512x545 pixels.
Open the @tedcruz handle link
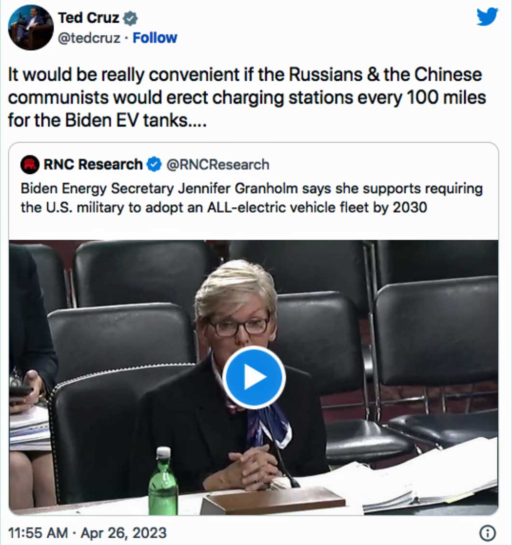click(x=89, y=38)
